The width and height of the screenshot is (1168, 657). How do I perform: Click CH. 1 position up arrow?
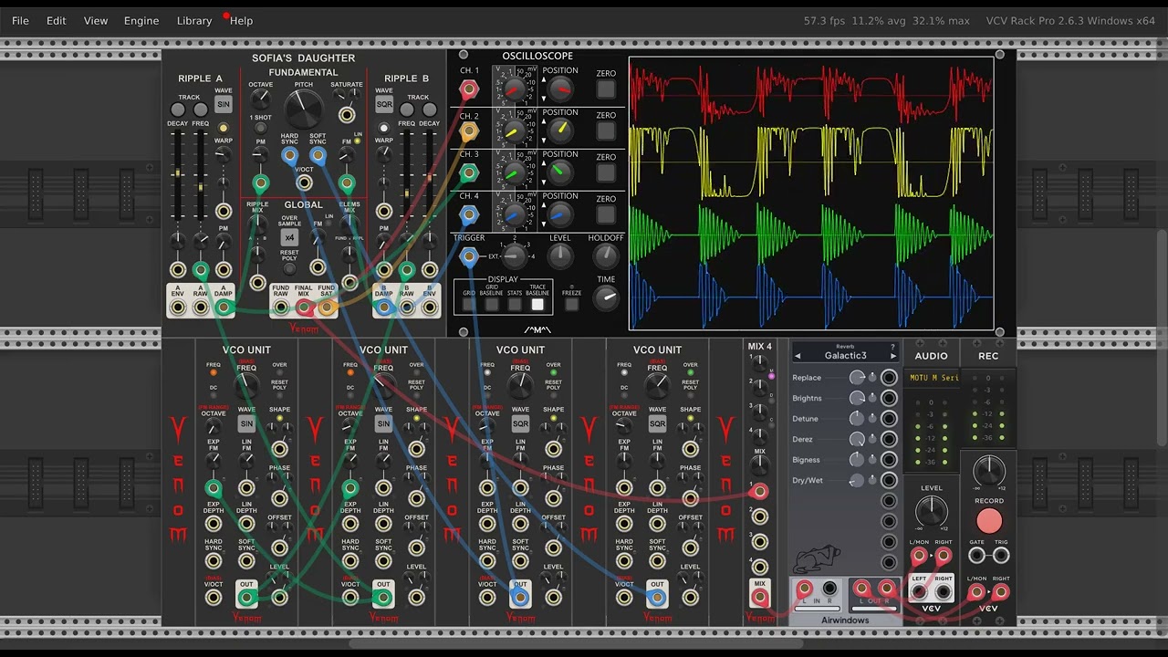coord(545,80)
